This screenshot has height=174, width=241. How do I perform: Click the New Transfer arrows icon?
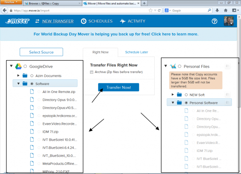37,21
